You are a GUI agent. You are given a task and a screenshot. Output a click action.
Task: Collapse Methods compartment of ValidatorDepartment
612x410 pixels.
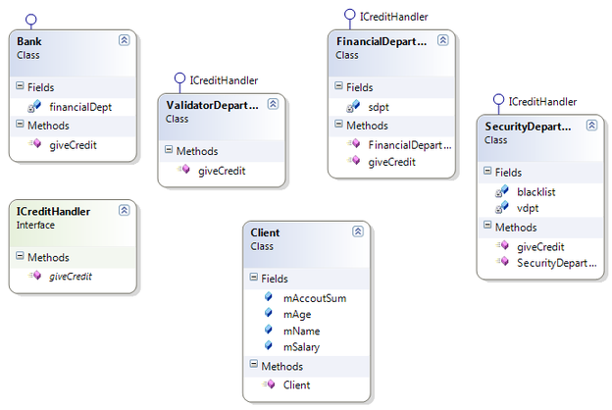click(168, 150)
